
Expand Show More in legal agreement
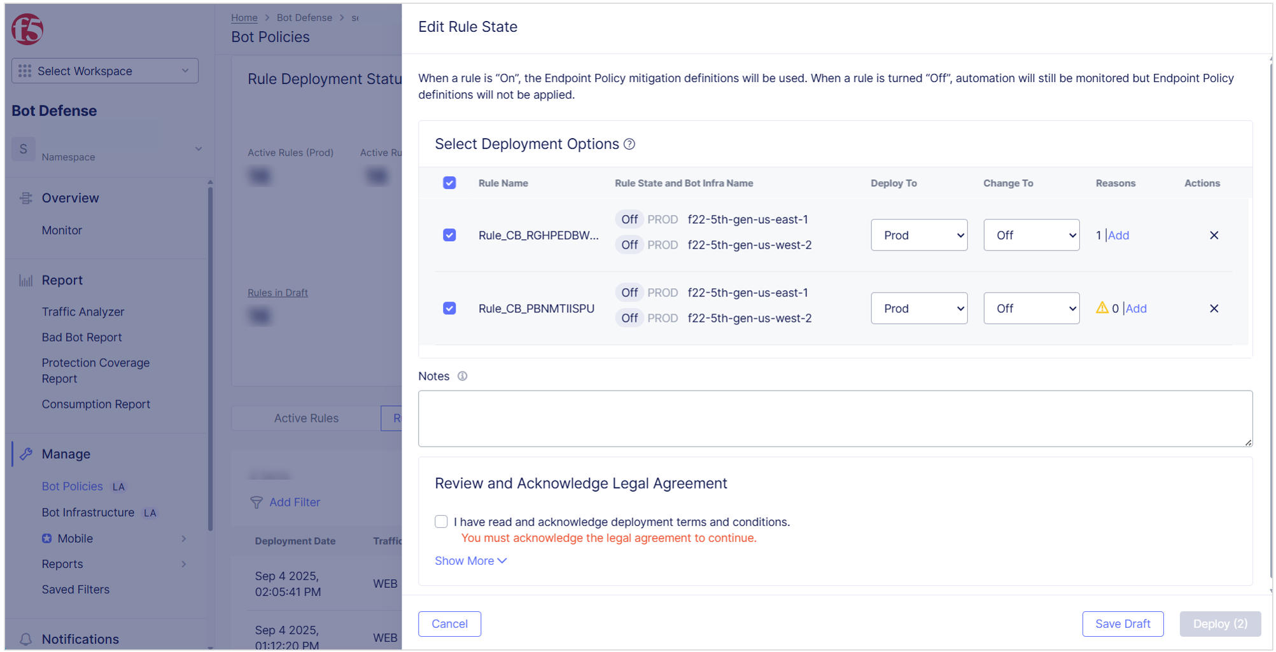click(x=470, y=561)
